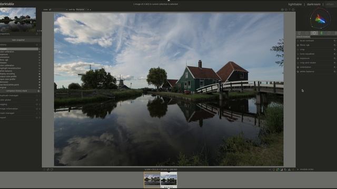The width and height of the screenshot is (337, 189).
Task: Click the help icon in top bar
Action: (x=290, y=9)
